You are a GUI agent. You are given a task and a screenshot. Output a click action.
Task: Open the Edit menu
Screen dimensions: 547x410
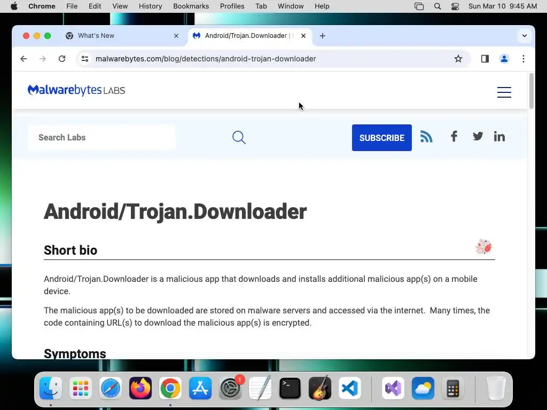tap(95, 6)
